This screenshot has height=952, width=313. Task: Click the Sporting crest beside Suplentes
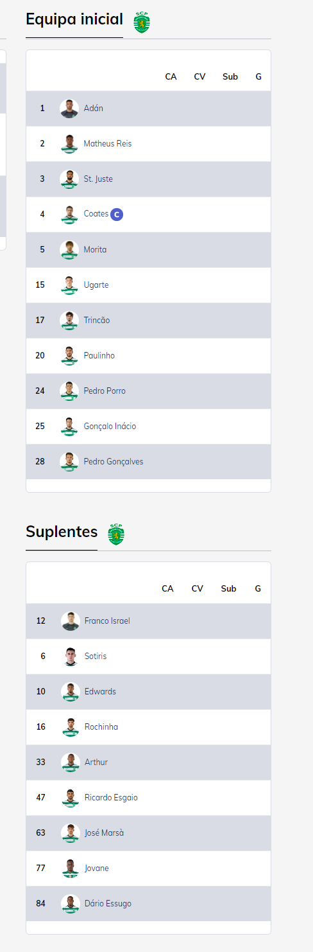coord(116,534)
